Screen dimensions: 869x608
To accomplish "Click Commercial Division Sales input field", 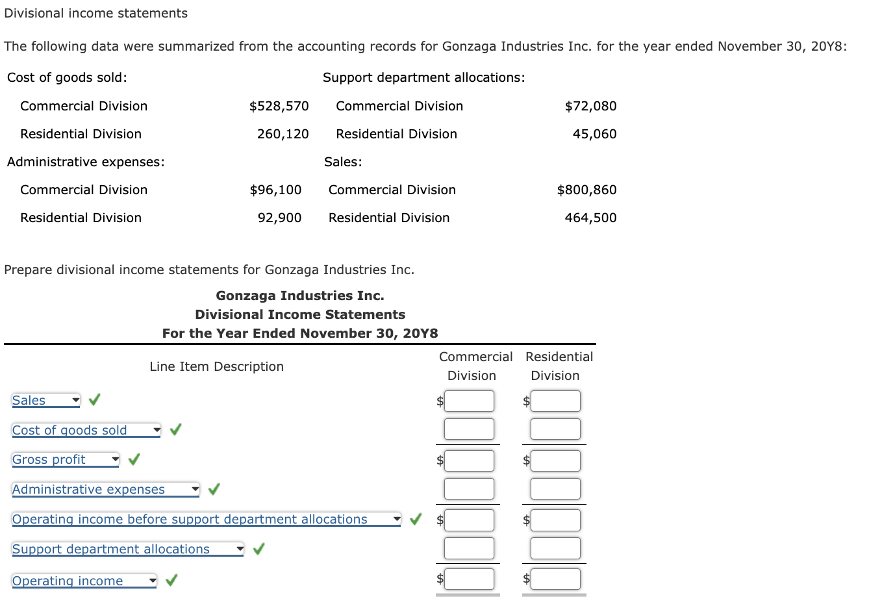I will (469, 401).
